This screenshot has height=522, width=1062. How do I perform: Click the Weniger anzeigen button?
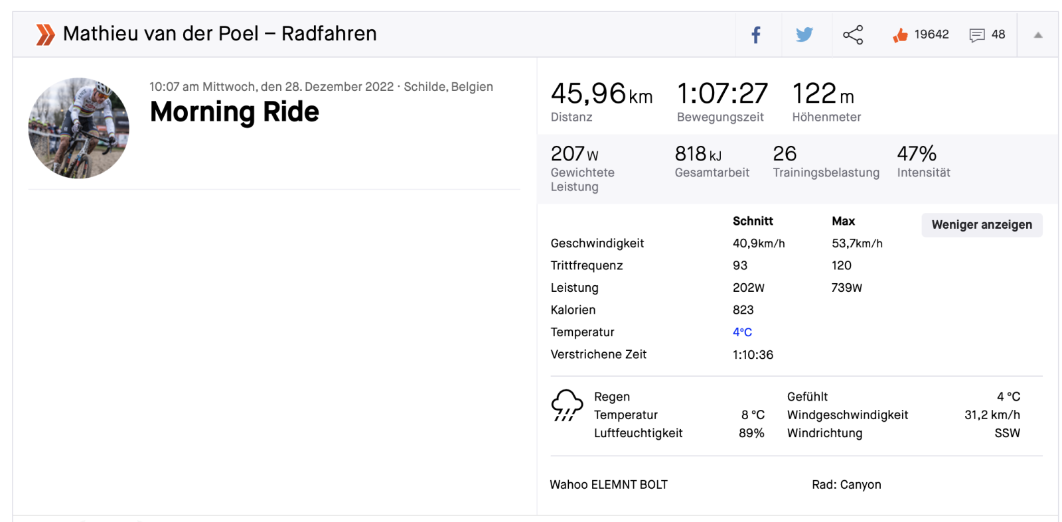pos(981,225)
